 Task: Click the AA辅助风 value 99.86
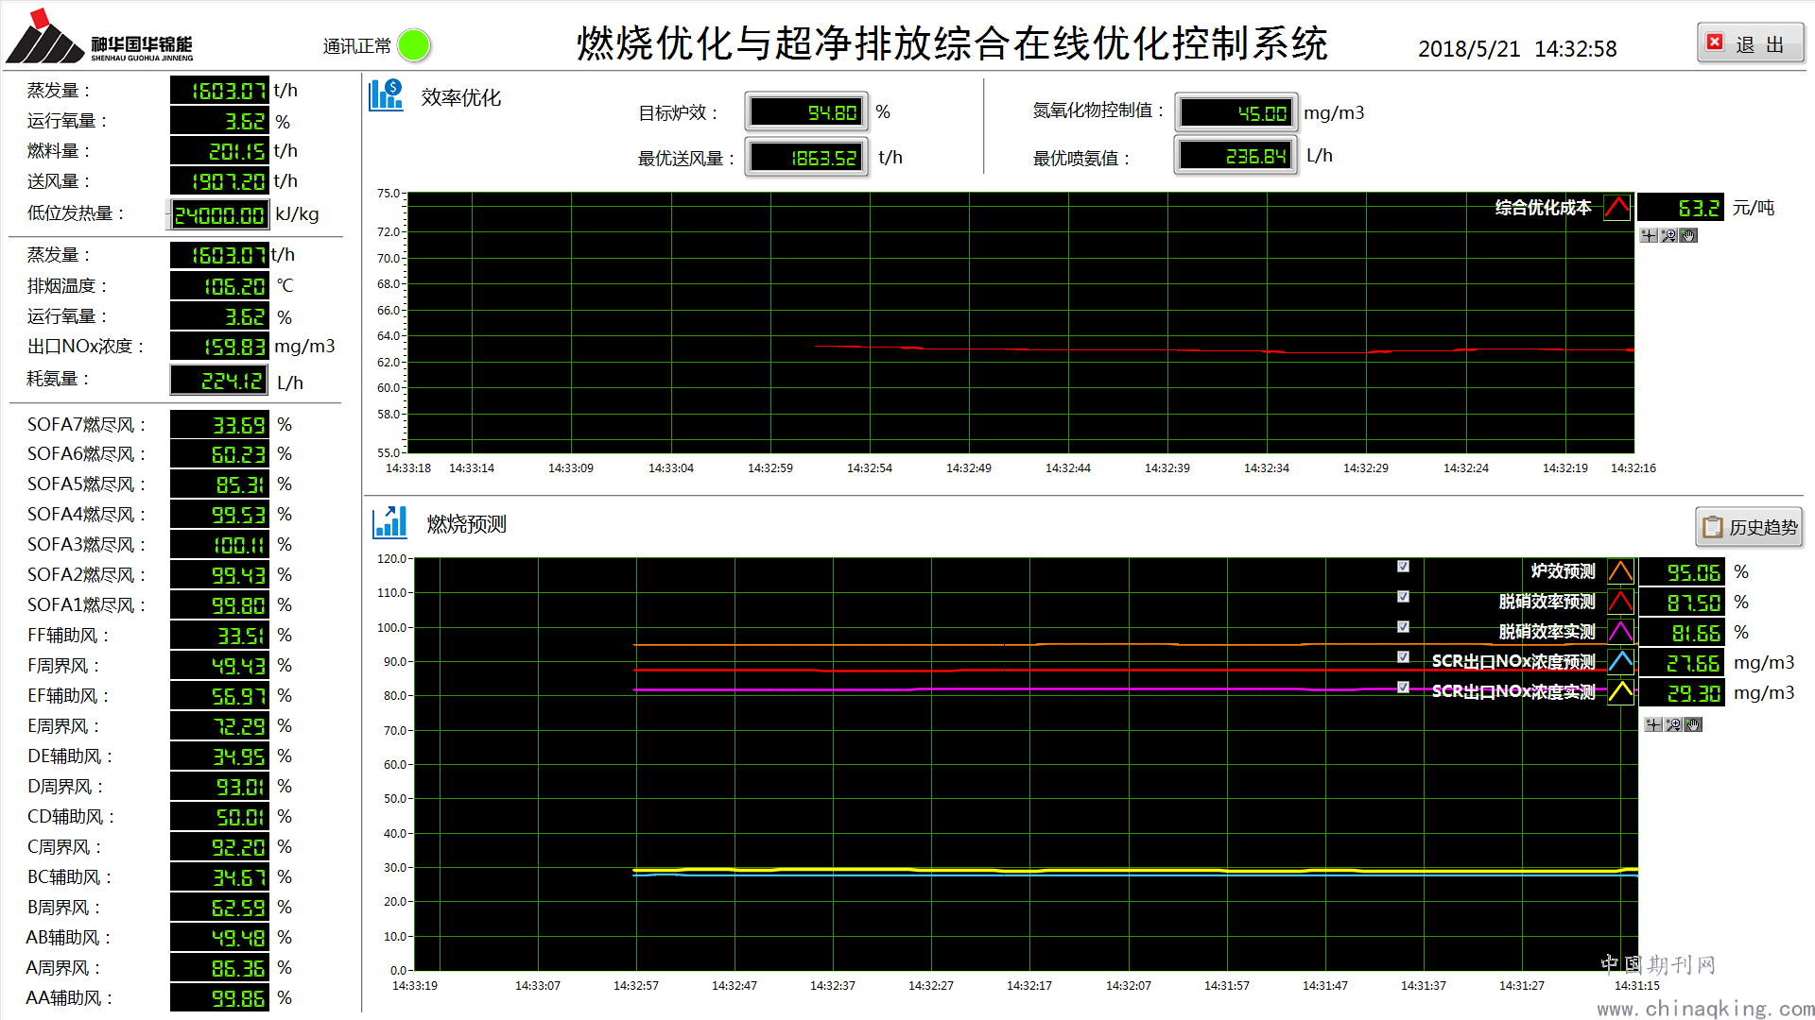219,998
